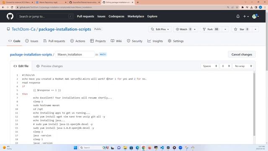Open File Explorer from taskbar
268x151 pixels.
tap(125, 148)
